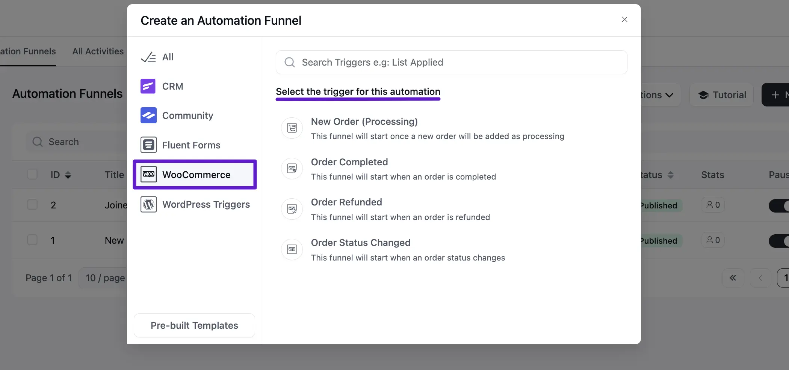Click the 'Page 1 of 1' text
The image size is (789, 370).
(x=48, y=278)
